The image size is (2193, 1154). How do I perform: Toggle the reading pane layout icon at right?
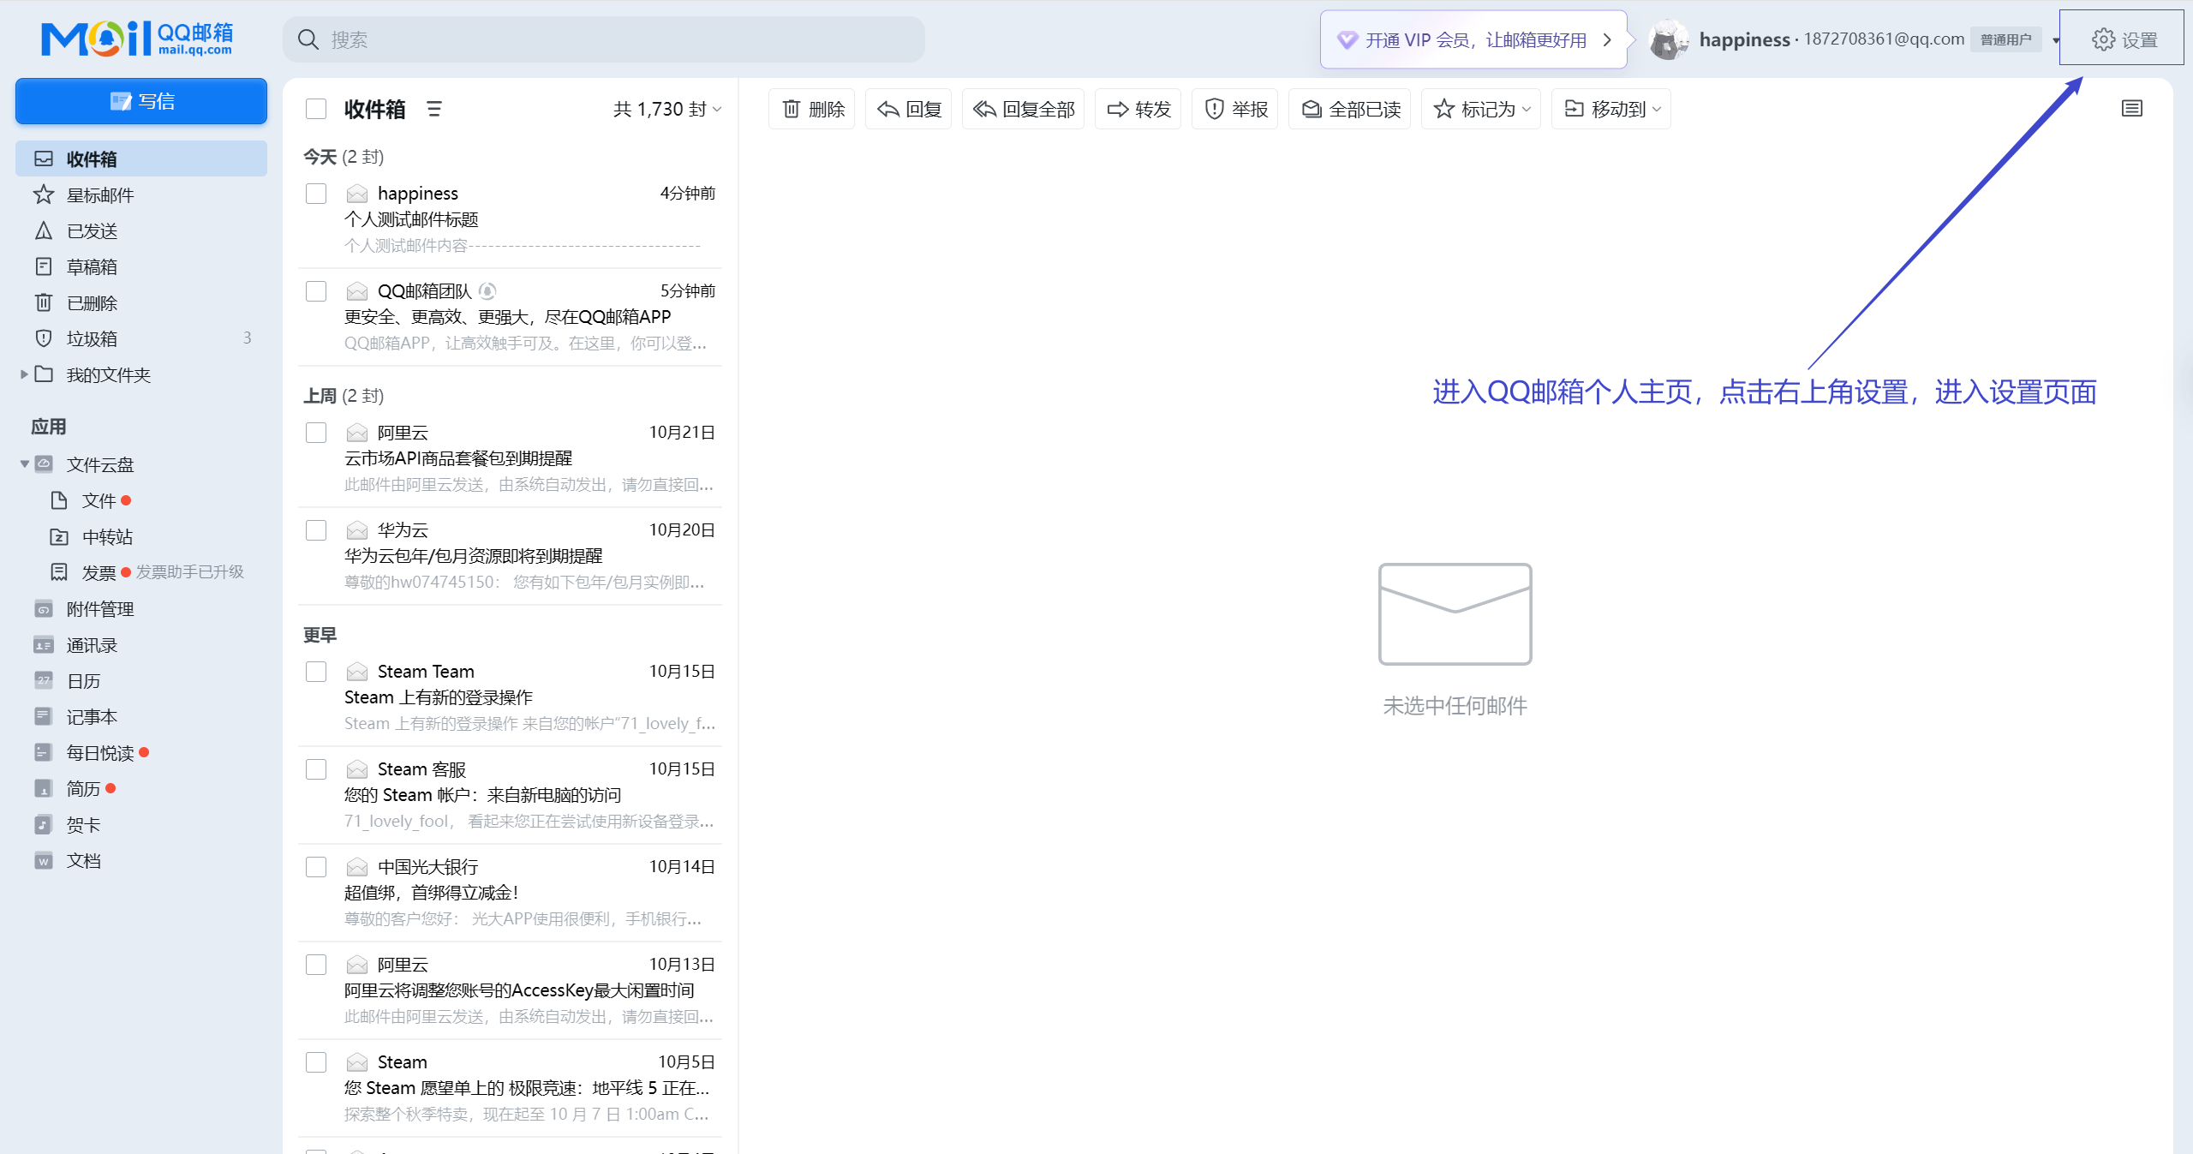click(2132, 108)
